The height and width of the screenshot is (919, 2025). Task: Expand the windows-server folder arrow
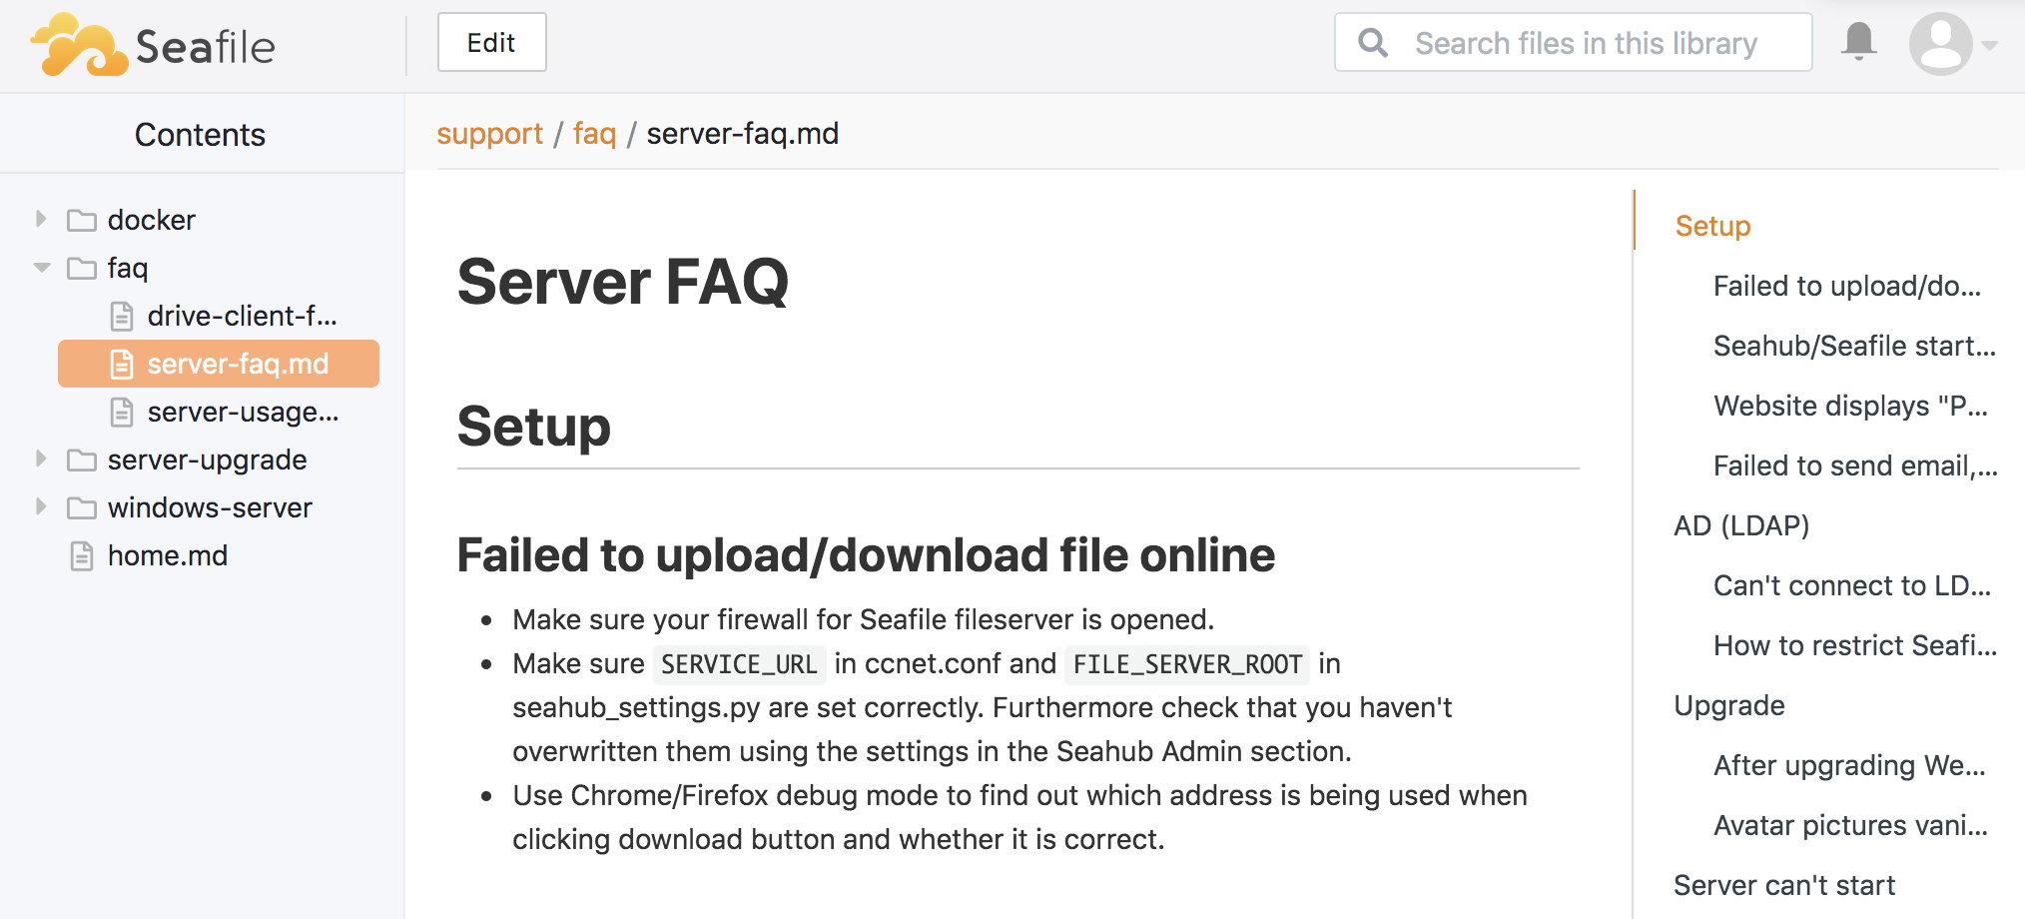[41, 506]
